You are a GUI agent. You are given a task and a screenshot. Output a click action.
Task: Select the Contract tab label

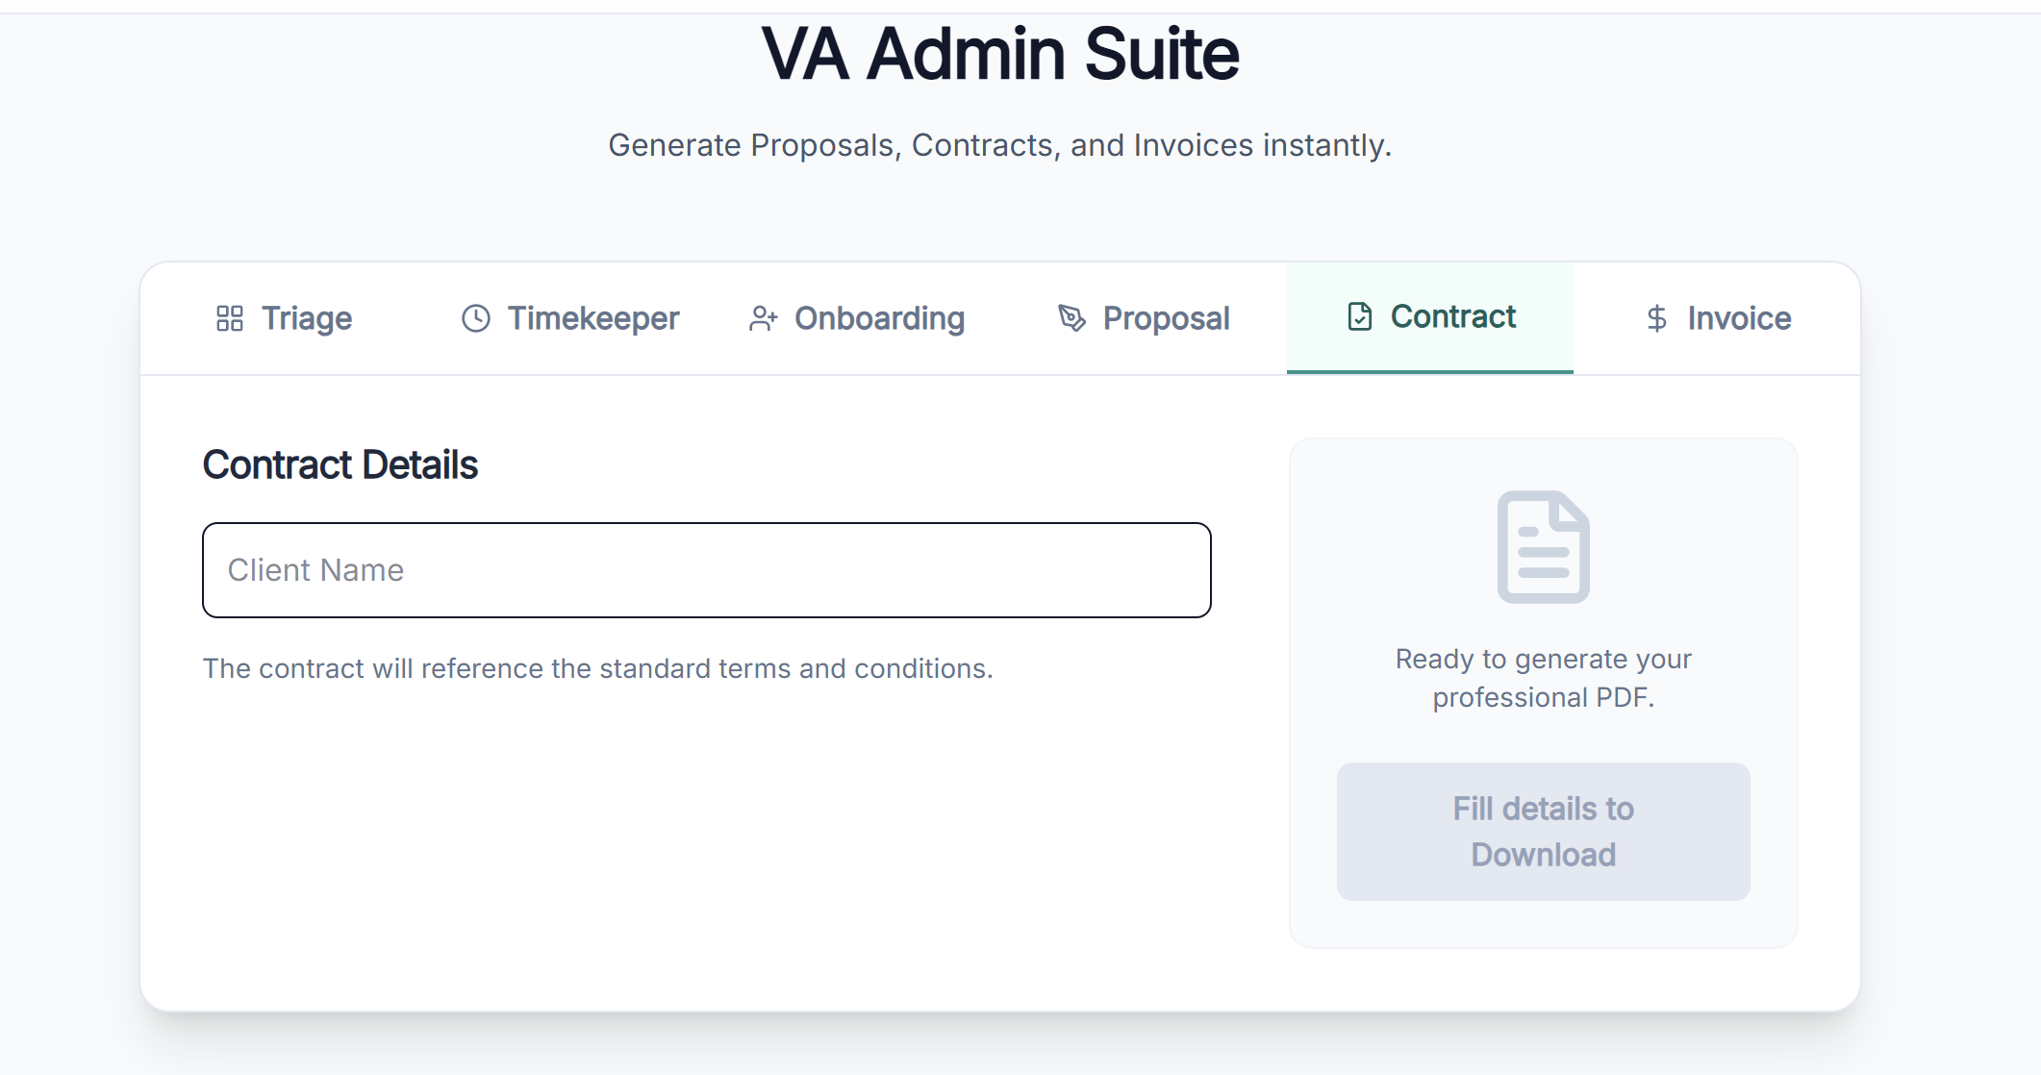pos(1452,316)
